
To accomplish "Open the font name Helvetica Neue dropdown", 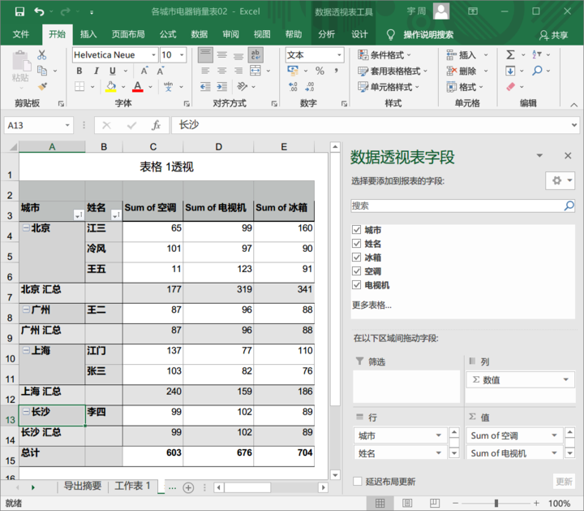I will tap(153, 55).
